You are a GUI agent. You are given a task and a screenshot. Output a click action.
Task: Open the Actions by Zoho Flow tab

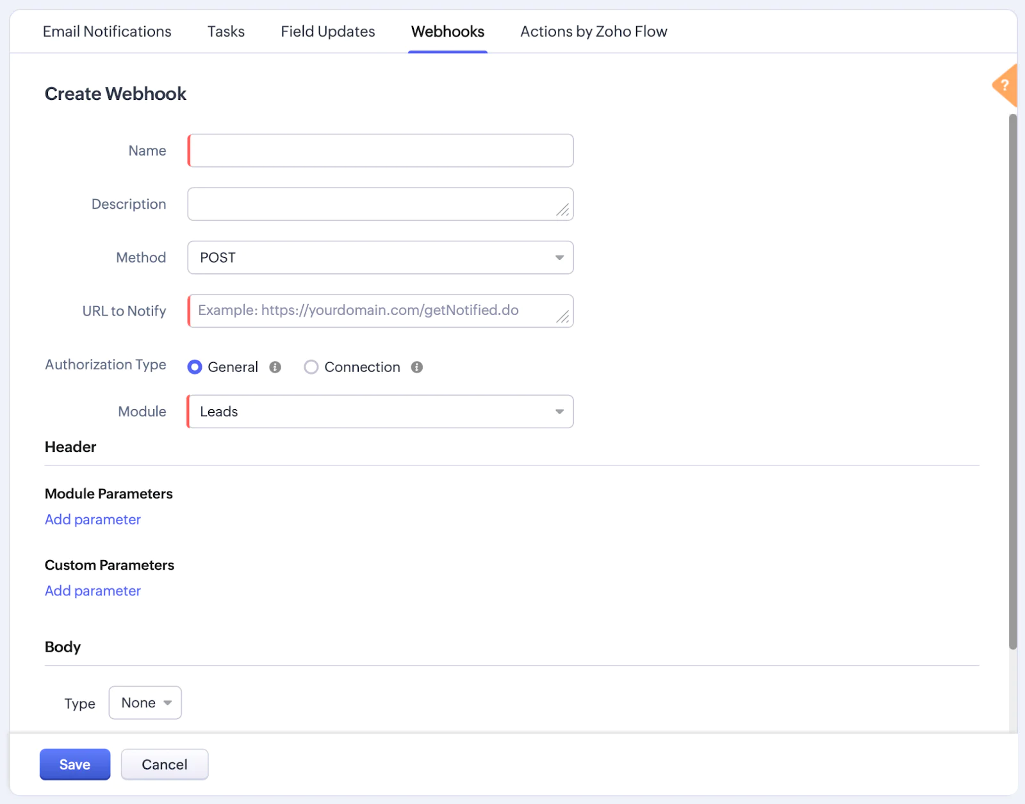coord(593,31)
